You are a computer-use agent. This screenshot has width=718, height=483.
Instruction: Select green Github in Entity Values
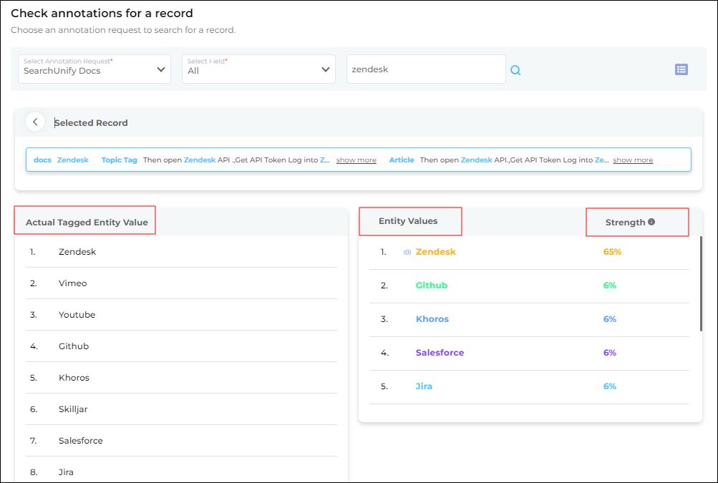[x=431, y=286]
